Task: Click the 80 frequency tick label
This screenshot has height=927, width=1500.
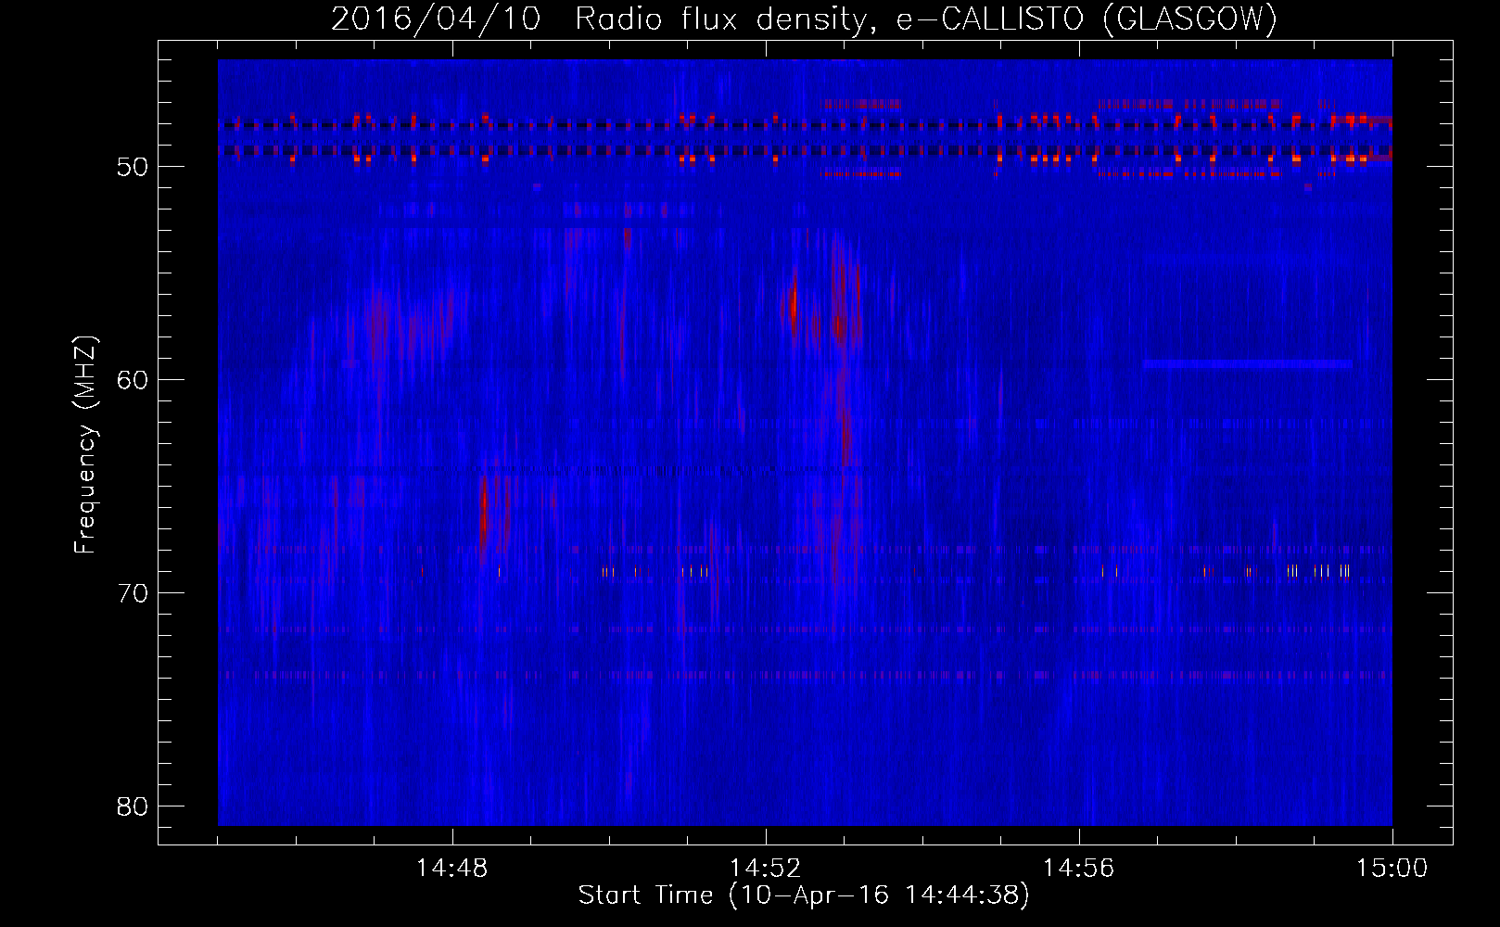Action: 133,806
